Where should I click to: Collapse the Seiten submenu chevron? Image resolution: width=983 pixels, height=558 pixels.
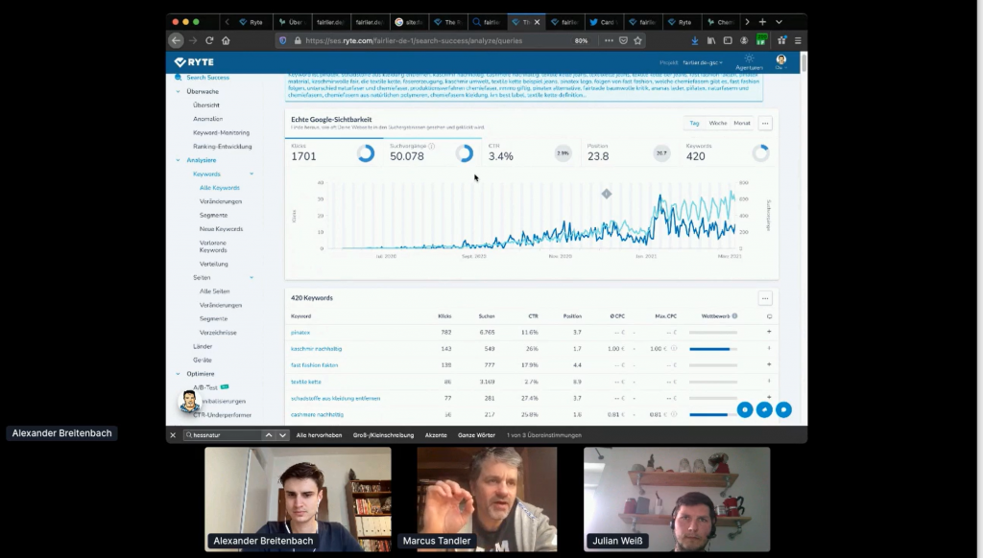(252, 277)
